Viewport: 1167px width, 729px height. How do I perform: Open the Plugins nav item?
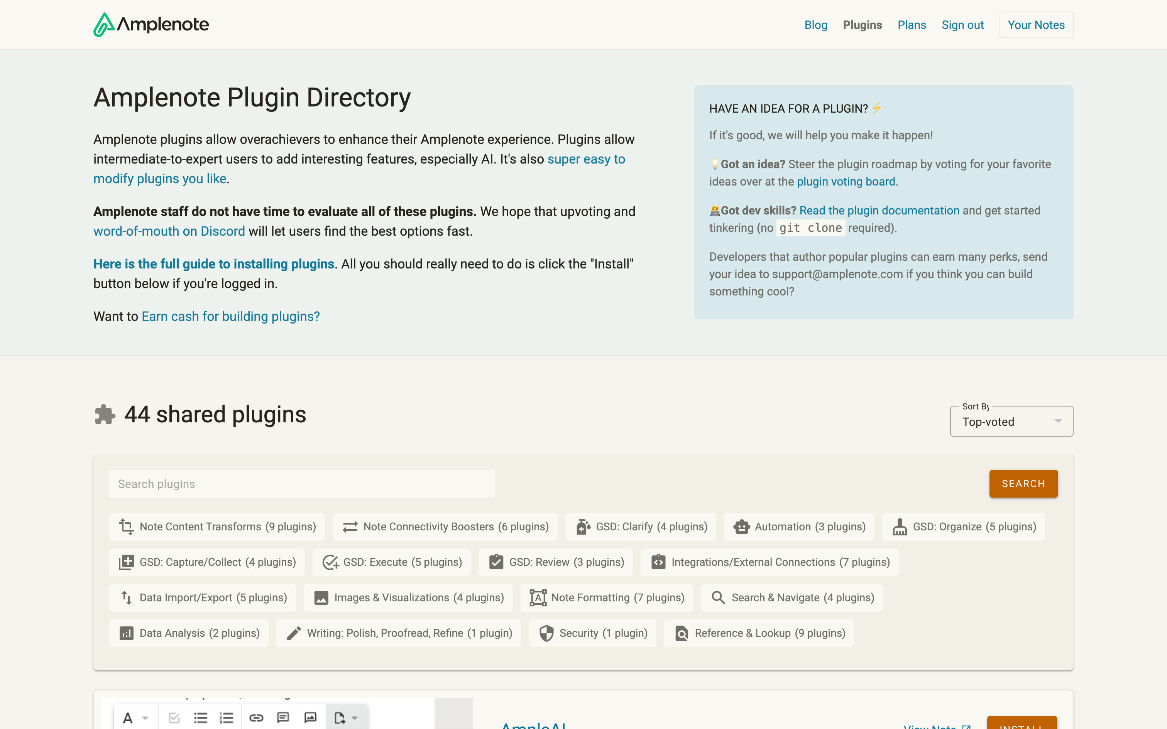tap(862, 25)
